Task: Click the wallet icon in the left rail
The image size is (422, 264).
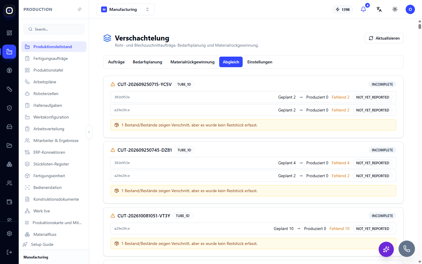Action: [9, 202]
